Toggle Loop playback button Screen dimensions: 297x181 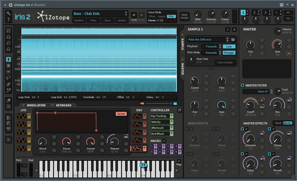229,47
